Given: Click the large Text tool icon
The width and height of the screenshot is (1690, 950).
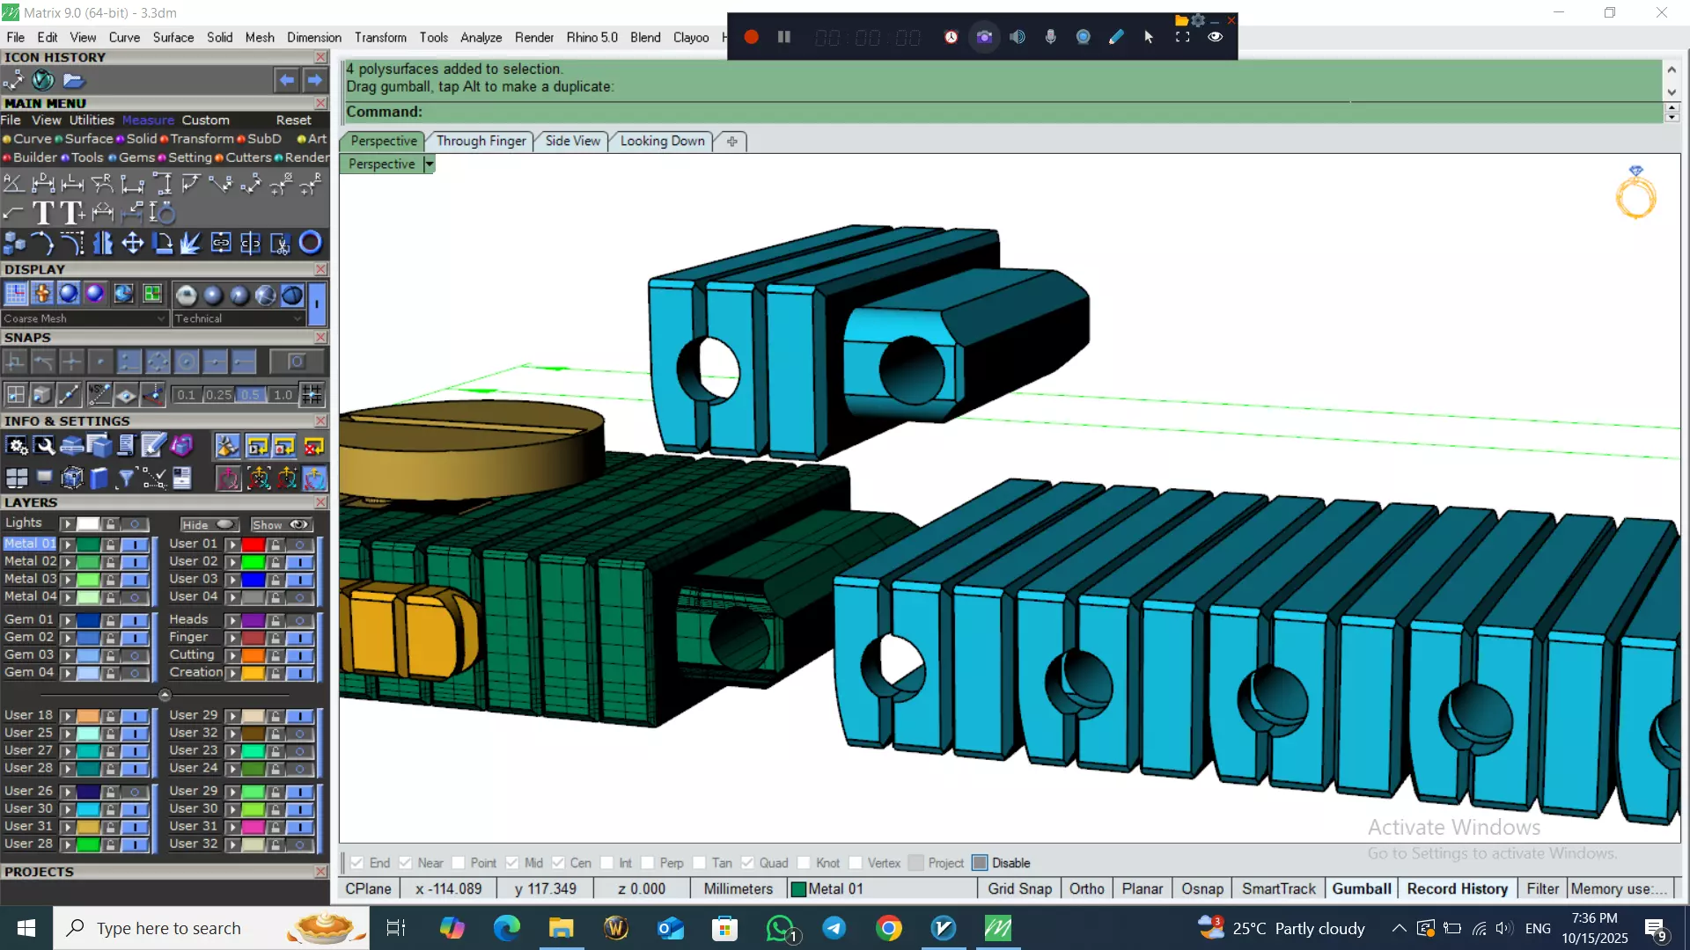Looking at the screenshot, I should (43, 213).
